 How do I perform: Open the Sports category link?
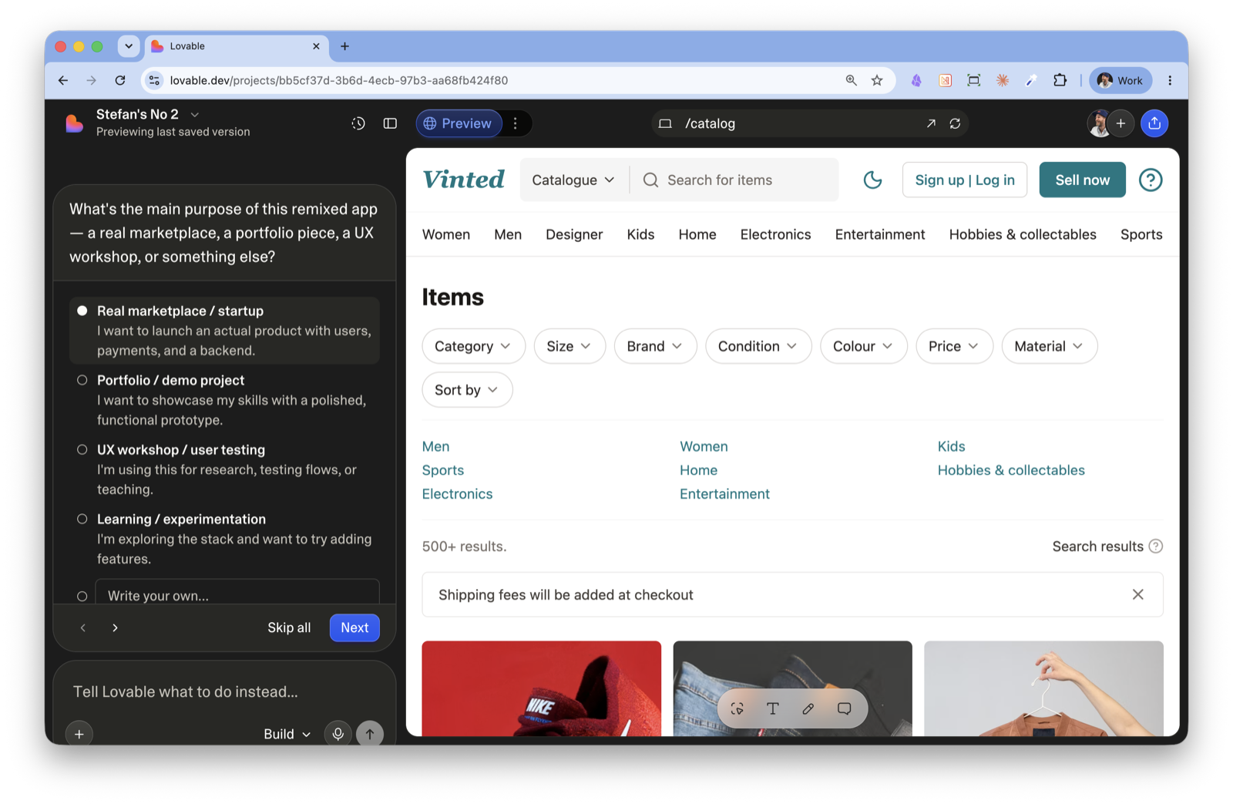(443, 470)
